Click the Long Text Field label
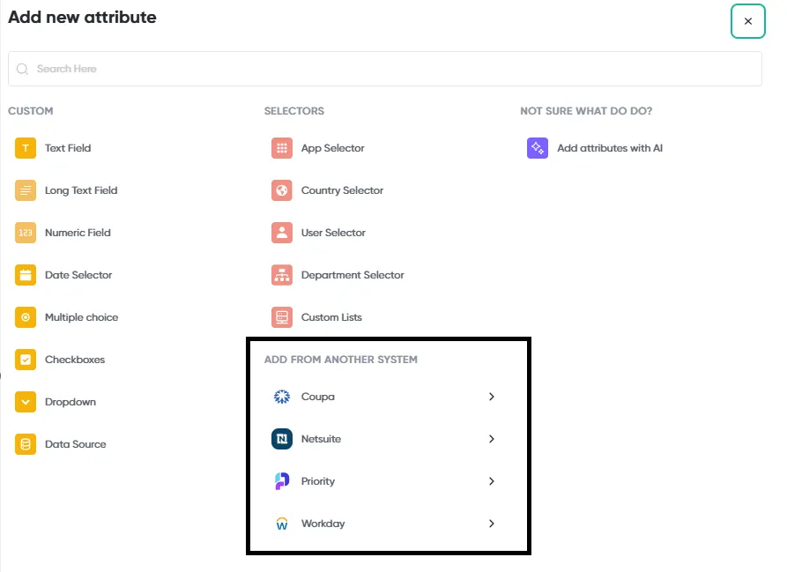Image resolution: width=787 pixels, height=572 pixels. (81, 190)
